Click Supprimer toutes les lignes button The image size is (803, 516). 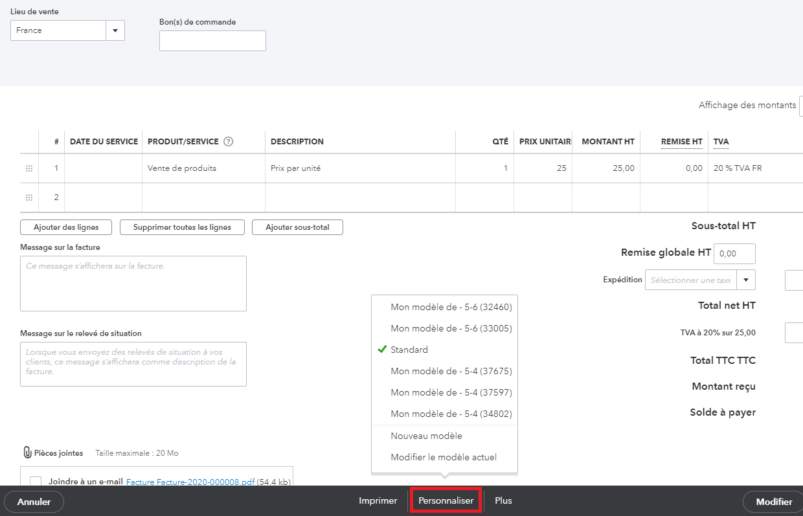point(181,227)
